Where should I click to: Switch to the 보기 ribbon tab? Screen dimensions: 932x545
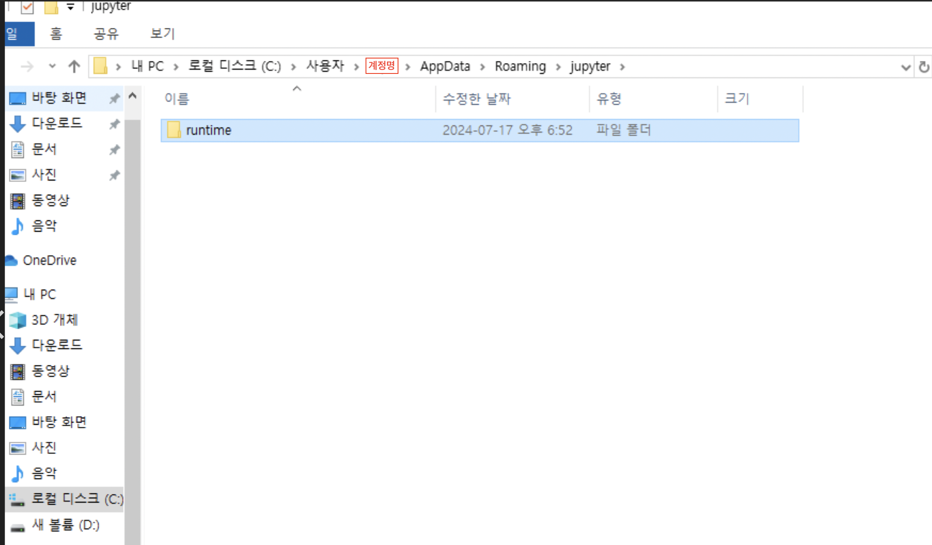coord(162,34)
